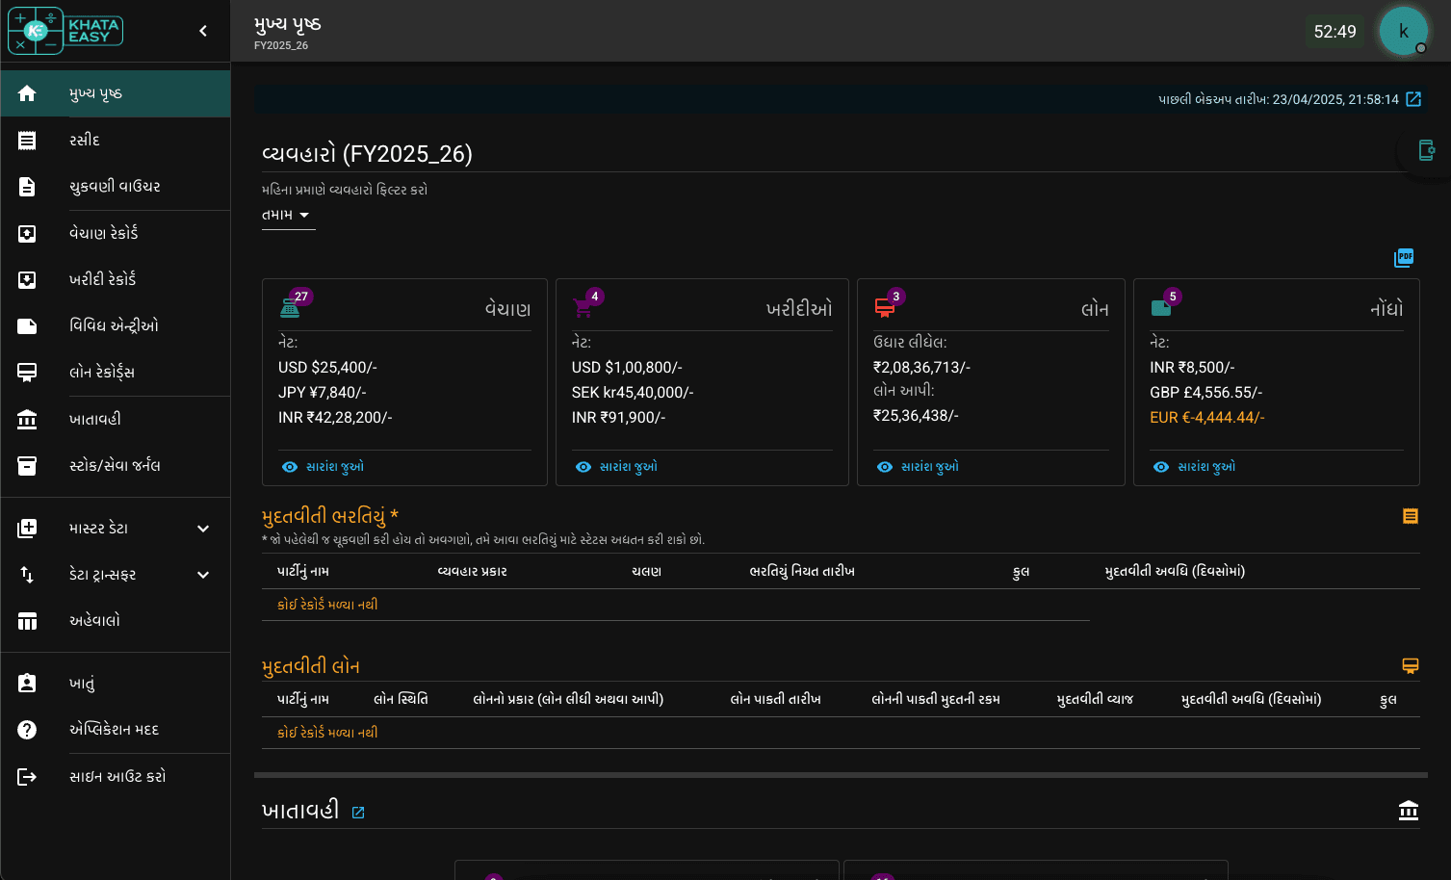Click the એપ્લિકેશન મદદ help question icon

27,730
